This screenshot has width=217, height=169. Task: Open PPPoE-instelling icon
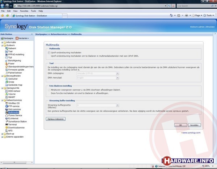7,54
